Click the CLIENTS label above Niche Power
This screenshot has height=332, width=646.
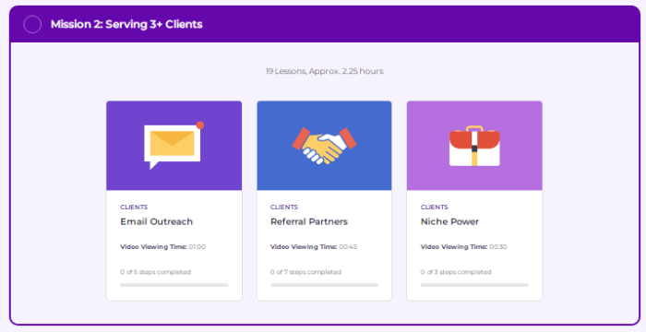435,207
